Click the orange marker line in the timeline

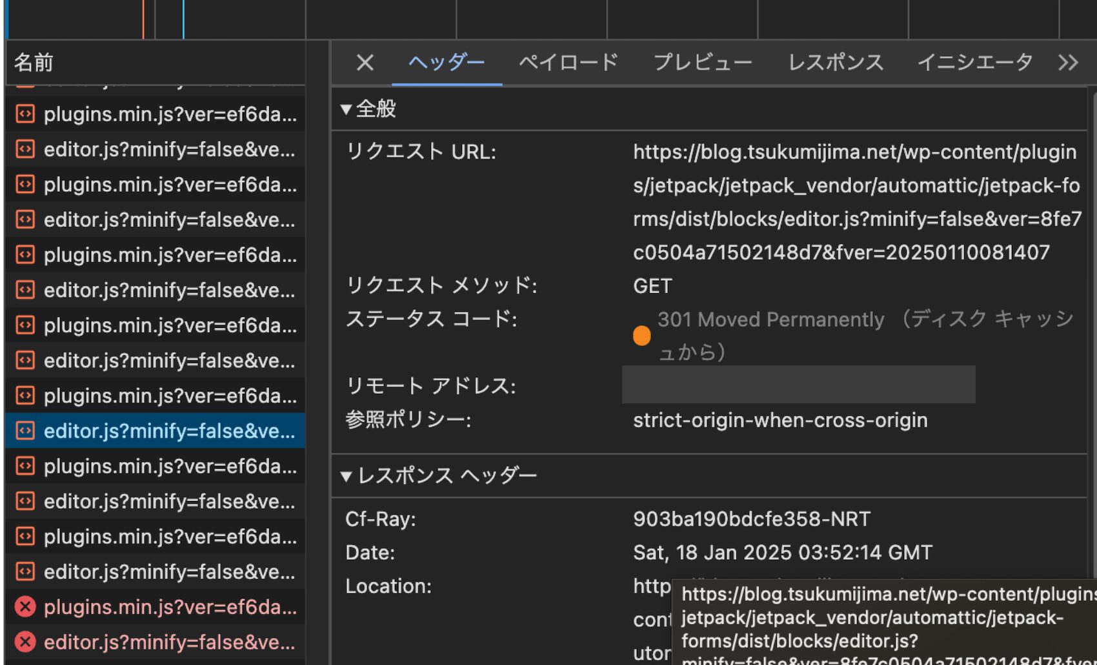click(143, 19)
